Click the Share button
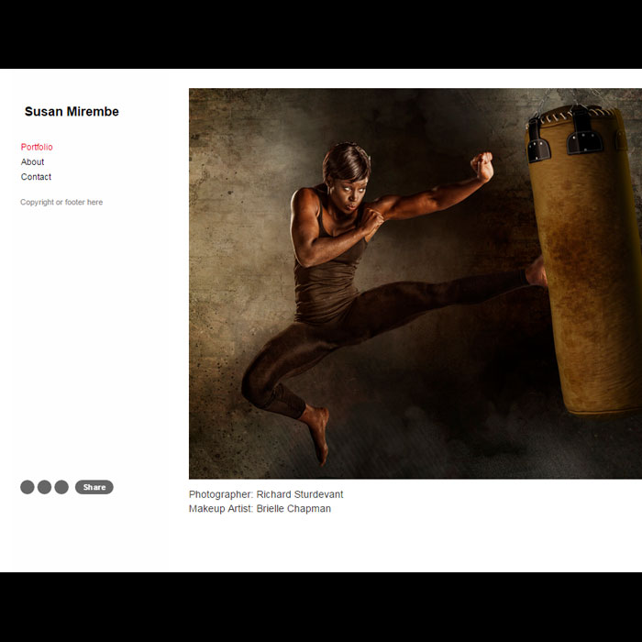Screen dimensions: 642x642 click(94, 487)
